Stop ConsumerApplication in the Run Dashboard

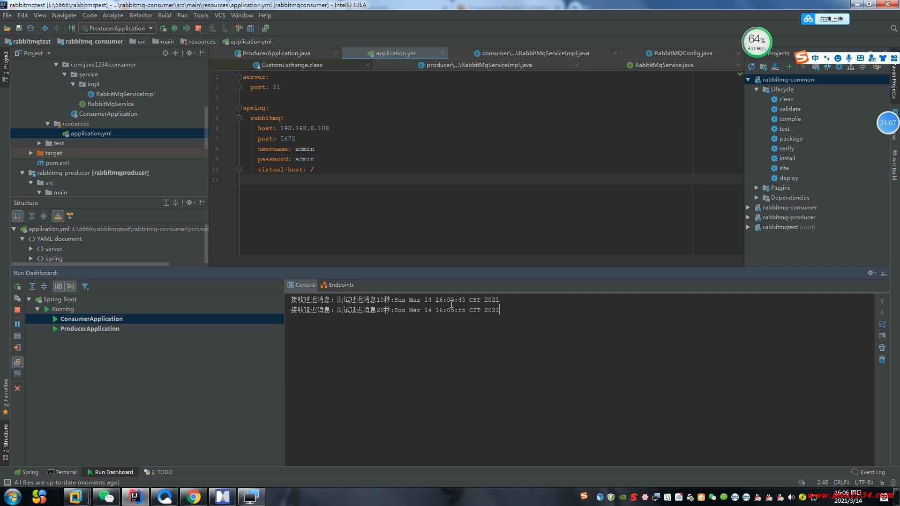pos(17,310)
